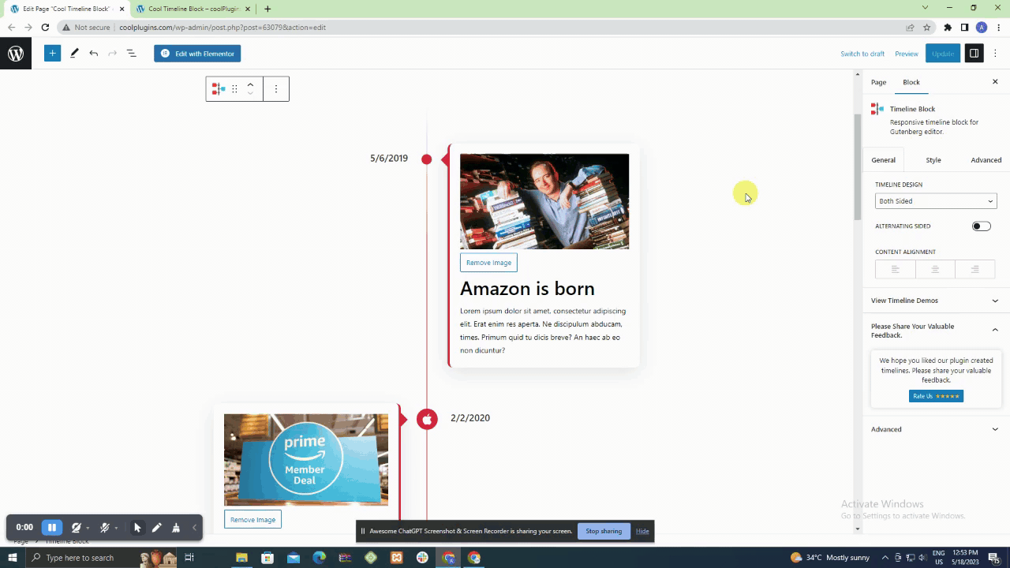Screen dimensions: 1010x568
Task: Remove image under the Prime Member Deal photo
Action: [252, 520]
